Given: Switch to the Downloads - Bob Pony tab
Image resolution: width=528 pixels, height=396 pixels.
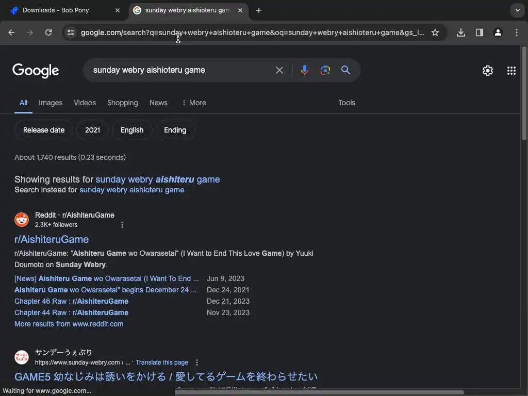Looking at the screenshot, I should click(x=64, y=10).
